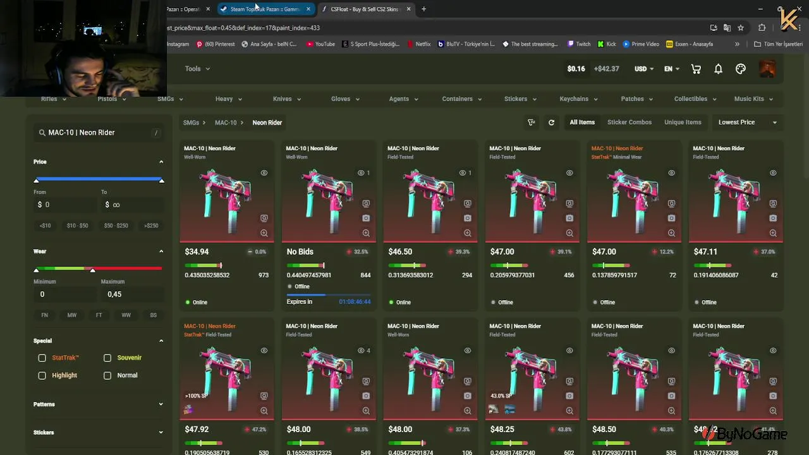Screen dimensions: 809x455
Task: Open the notifications bell
Action: pyautogui.click(x=718, y=69)
